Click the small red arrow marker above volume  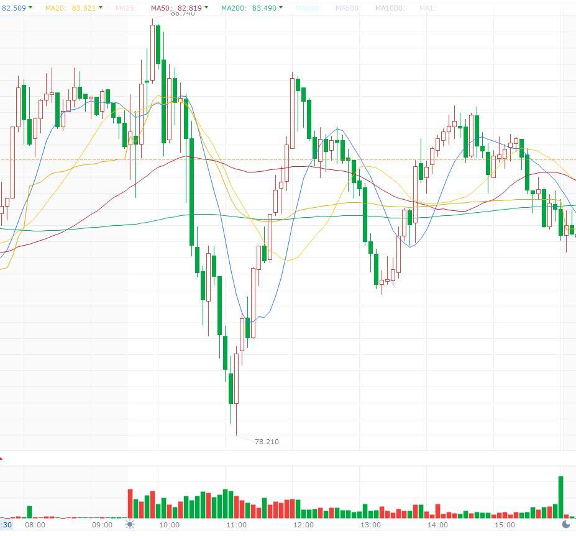(1, 458)
